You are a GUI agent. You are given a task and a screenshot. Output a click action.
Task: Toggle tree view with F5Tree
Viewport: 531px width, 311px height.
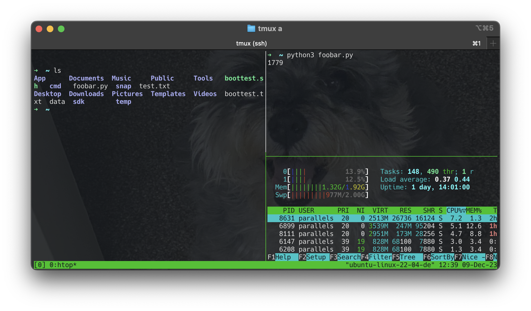pyautogui.click(x=405, y=257)
